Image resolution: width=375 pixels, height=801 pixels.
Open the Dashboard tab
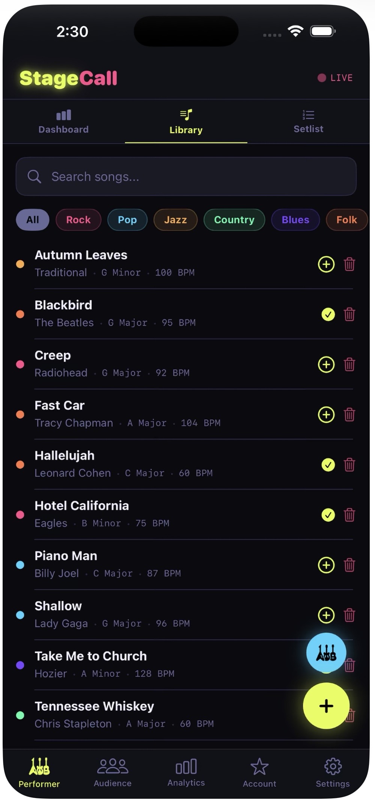pyautogui.click(x=63, y=121)
